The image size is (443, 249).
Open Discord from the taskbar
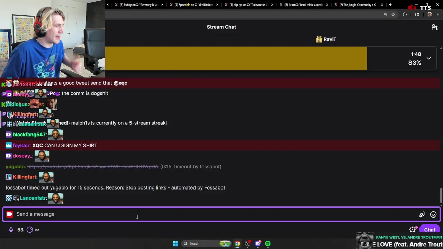point(257,243)
